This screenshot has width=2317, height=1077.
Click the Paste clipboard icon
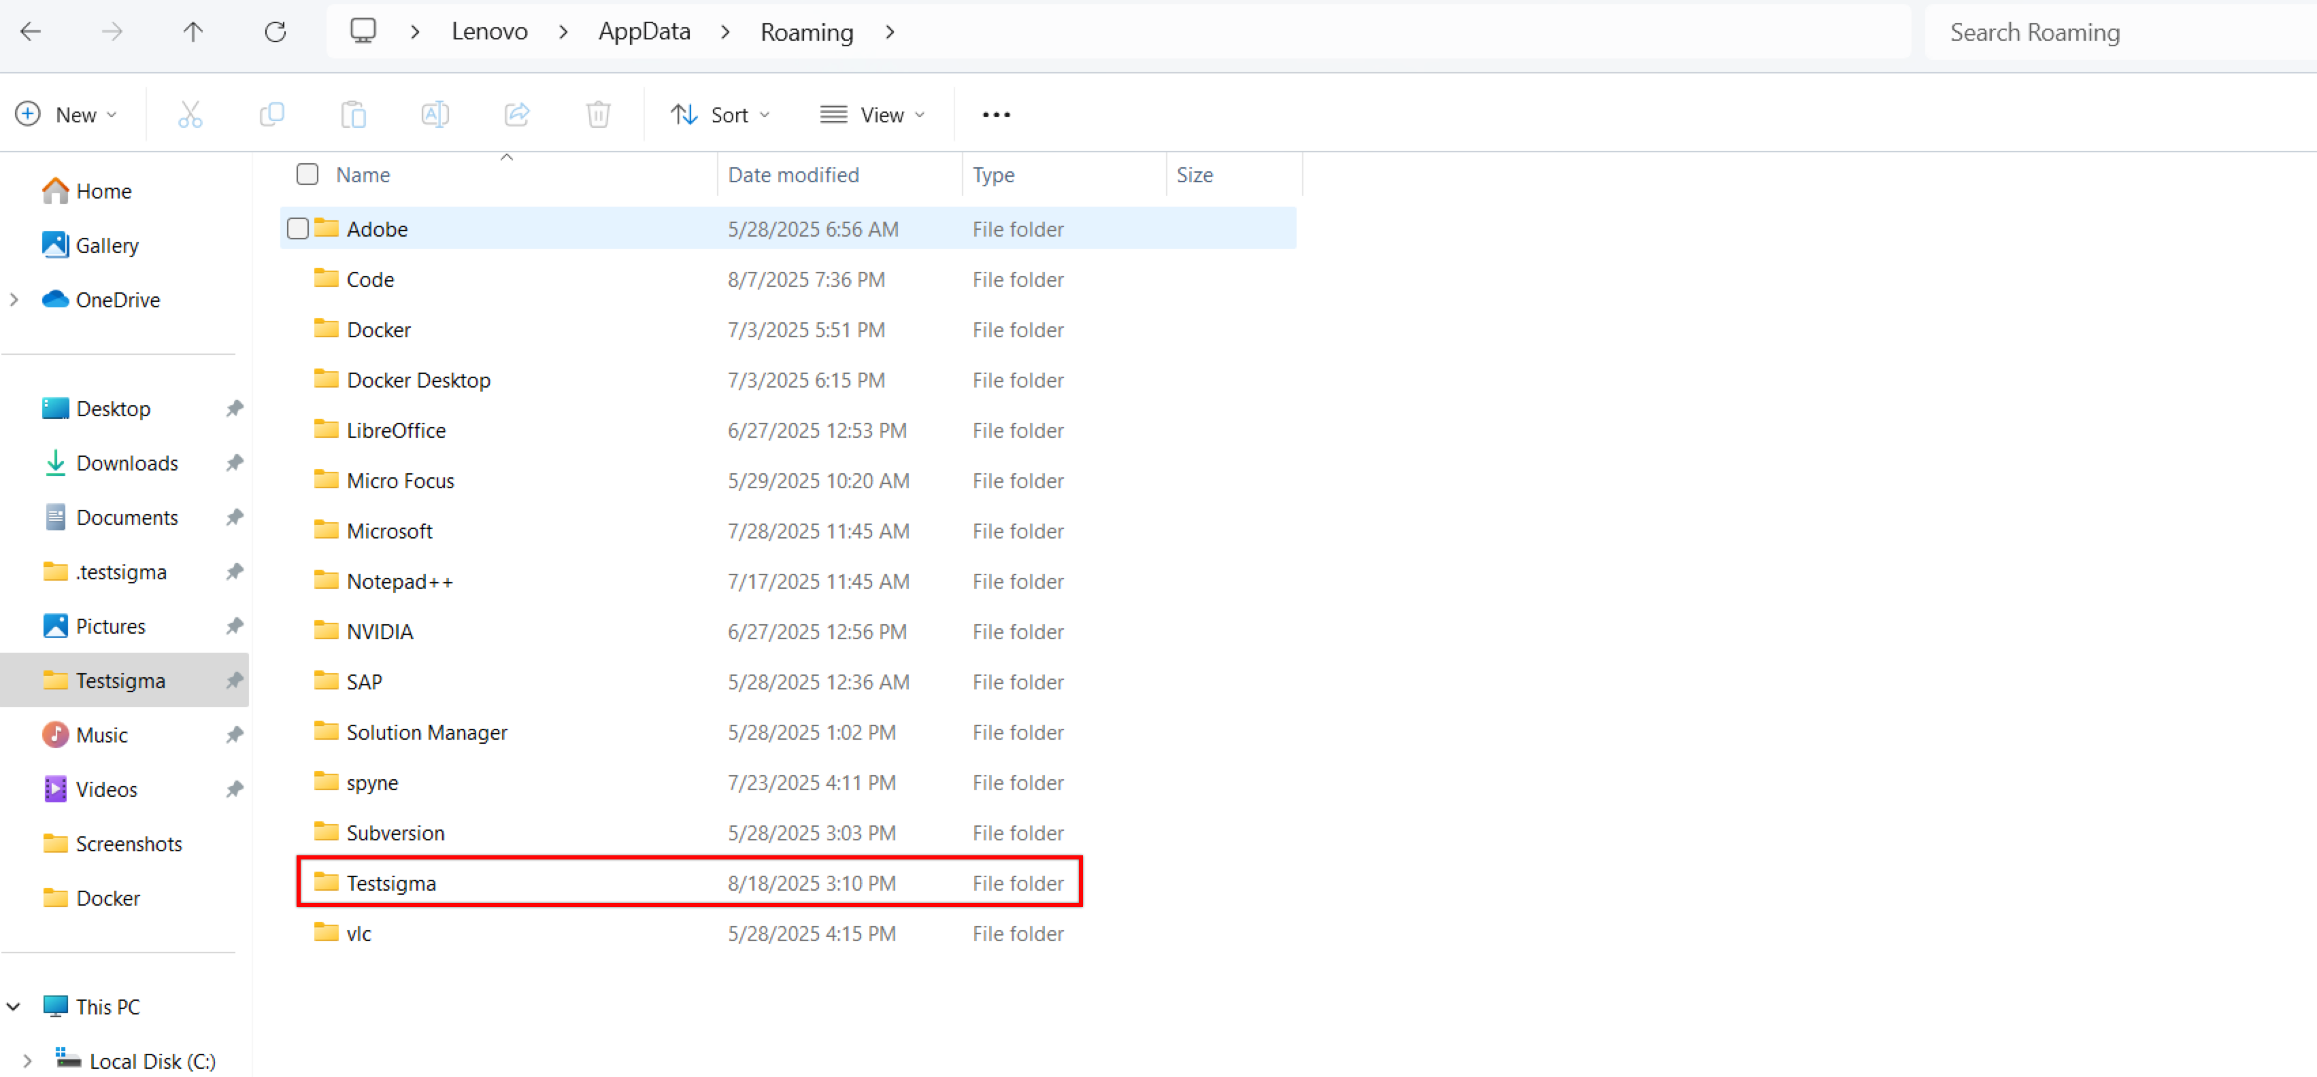coord(352,114)
